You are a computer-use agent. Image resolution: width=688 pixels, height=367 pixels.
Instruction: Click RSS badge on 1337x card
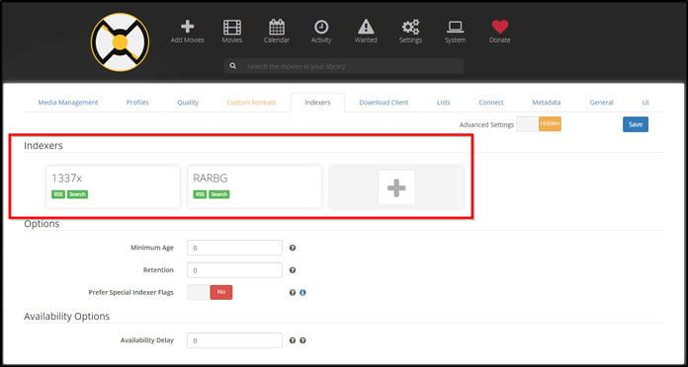tap(58, 194)
